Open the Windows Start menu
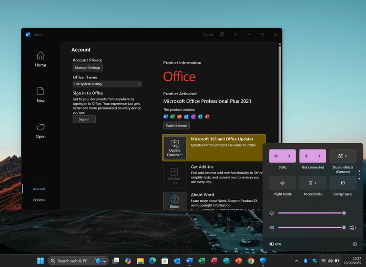Image resolution: width=366 pixels, height=267 pixels. click(41, 261)
